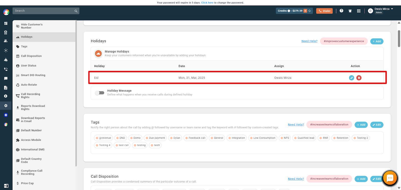
Task: Open the apps grid icon
Action: (x=359, y=11)
